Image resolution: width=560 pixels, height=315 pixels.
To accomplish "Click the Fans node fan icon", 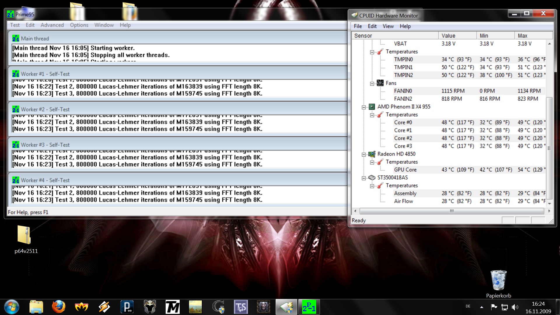I will (380, 83).
